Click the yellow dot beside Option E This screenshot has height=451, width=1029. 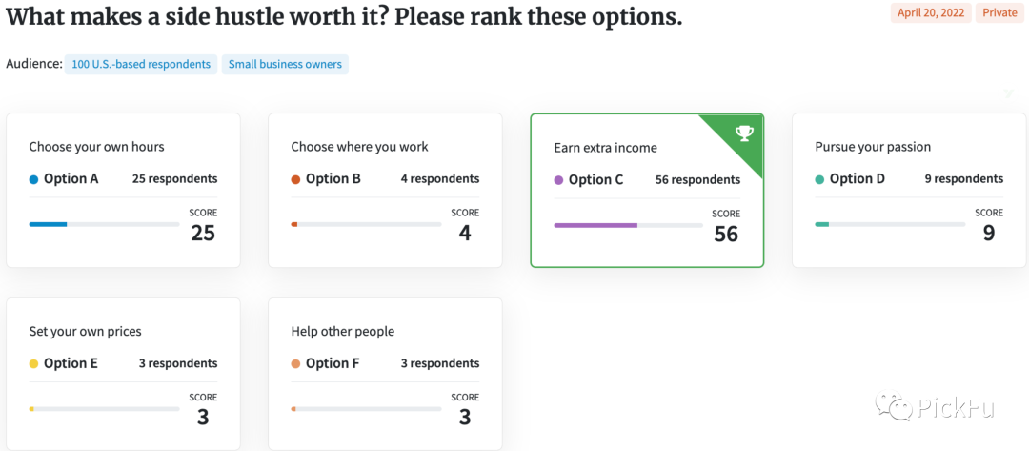tap(33, 364)
